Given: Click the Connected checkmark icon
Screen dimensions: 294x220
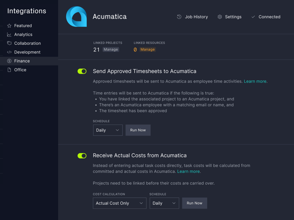Looking at the screenshot, I should pyautogui.click(x=253, y=17).
